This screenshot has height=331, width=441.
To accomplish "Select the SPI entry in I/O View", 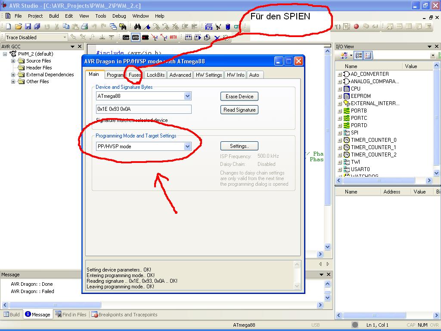I will pos(355,133).
